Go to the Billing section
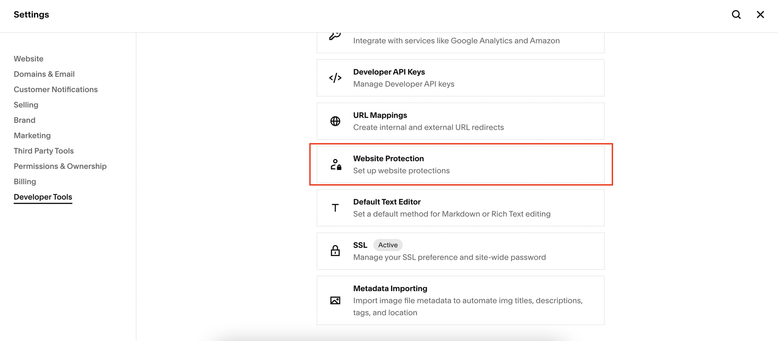This screenshot has height=341, width=778. 25,182
